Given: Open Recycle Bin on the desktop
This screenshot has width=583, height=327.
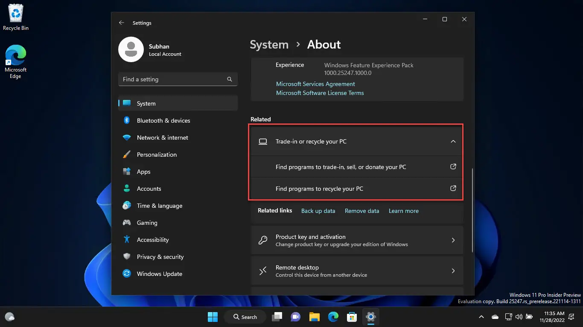Looking at the screenshot, I should point(16,17).
